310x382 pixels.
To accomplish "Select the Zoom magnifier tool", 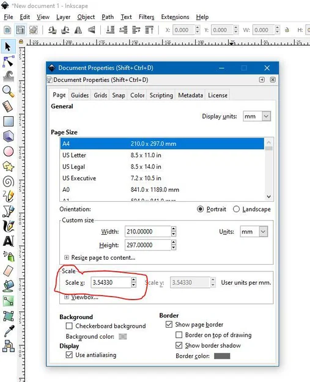I will point(9,92).
